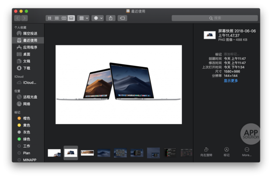Switch to column view
Viewport: 272px width, 178px height.
(64, 18)
